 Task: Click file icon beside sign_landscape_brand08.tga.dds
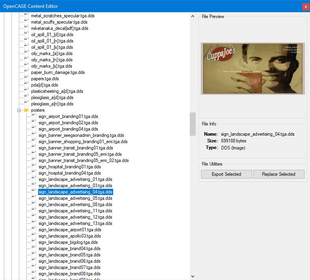(34, 274)
